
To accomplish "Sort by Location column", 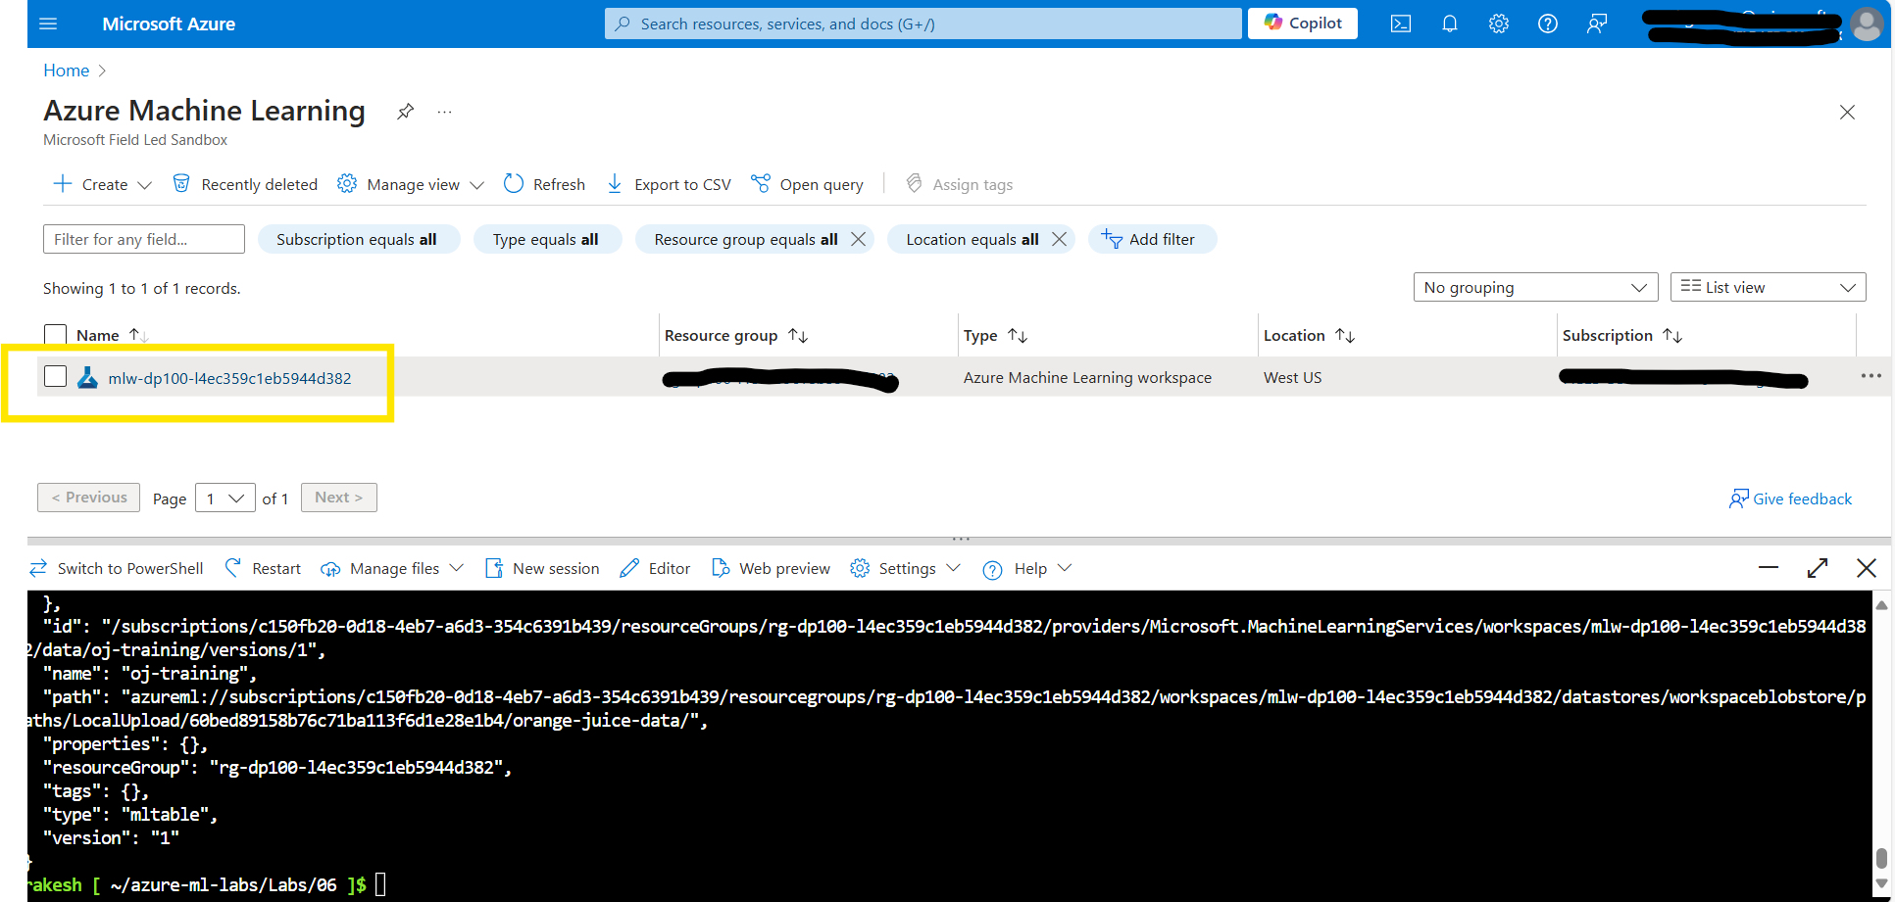I will (1309, 335).
